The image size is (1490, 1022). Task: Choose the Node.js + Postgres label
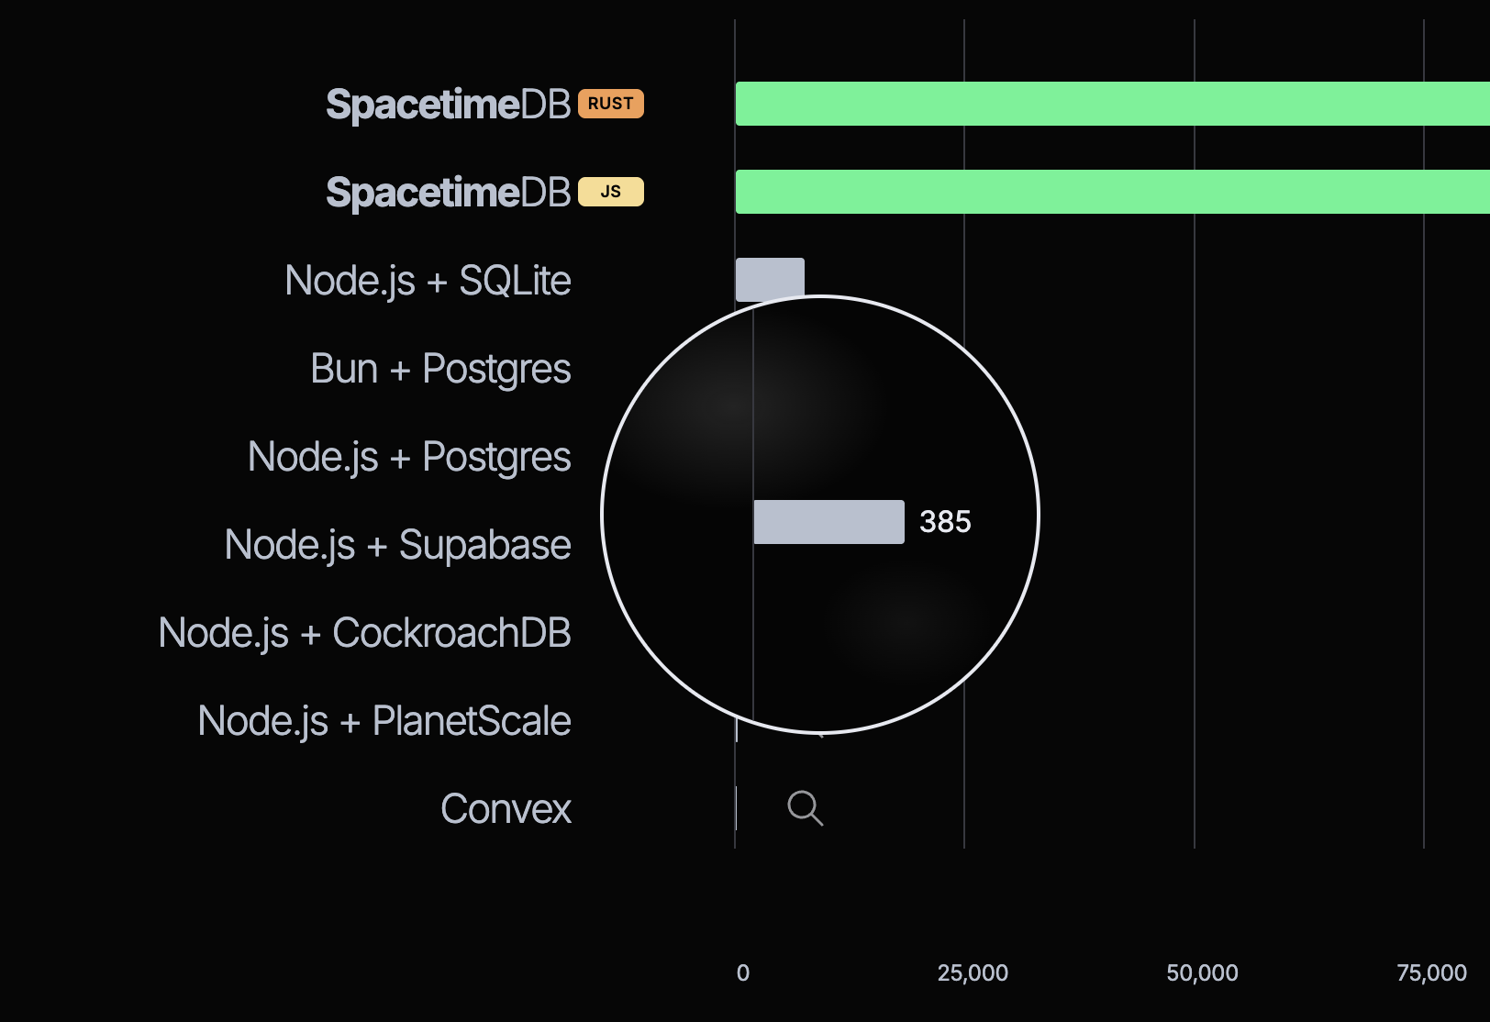[409, 457]
